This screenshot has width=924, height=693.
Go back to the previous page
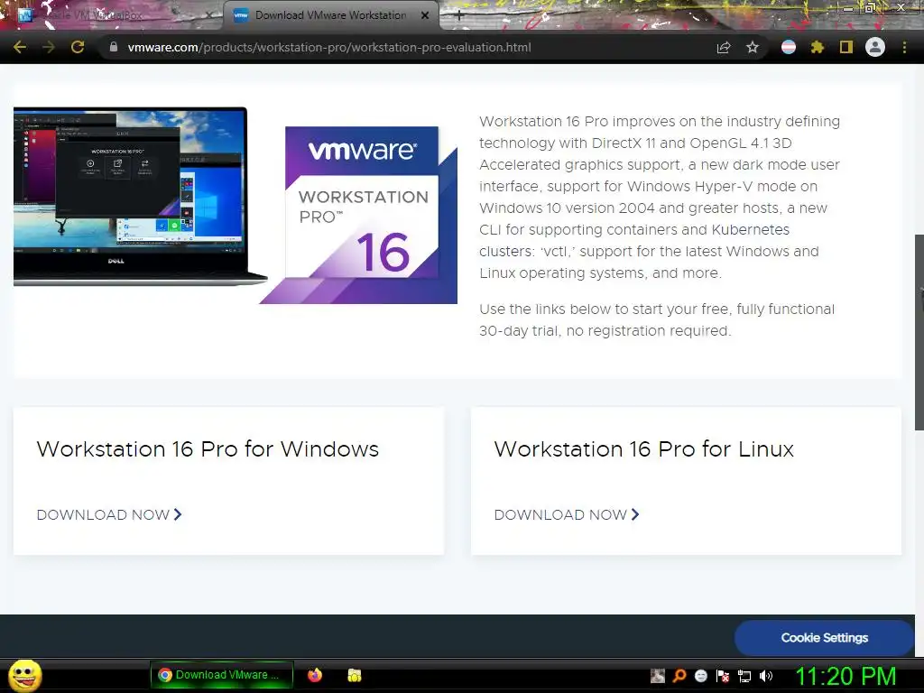(20, 47)
